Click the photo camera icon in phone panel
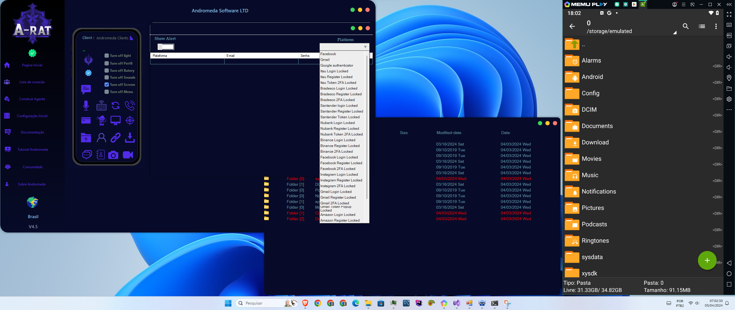This screenshot has width=735, height=310. point(113,155)
